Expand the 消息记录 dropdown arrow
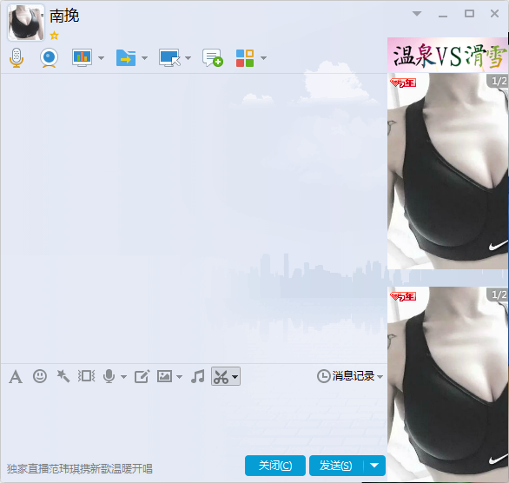The height and width of the screenshot is (483, 509). pos(380,377)
